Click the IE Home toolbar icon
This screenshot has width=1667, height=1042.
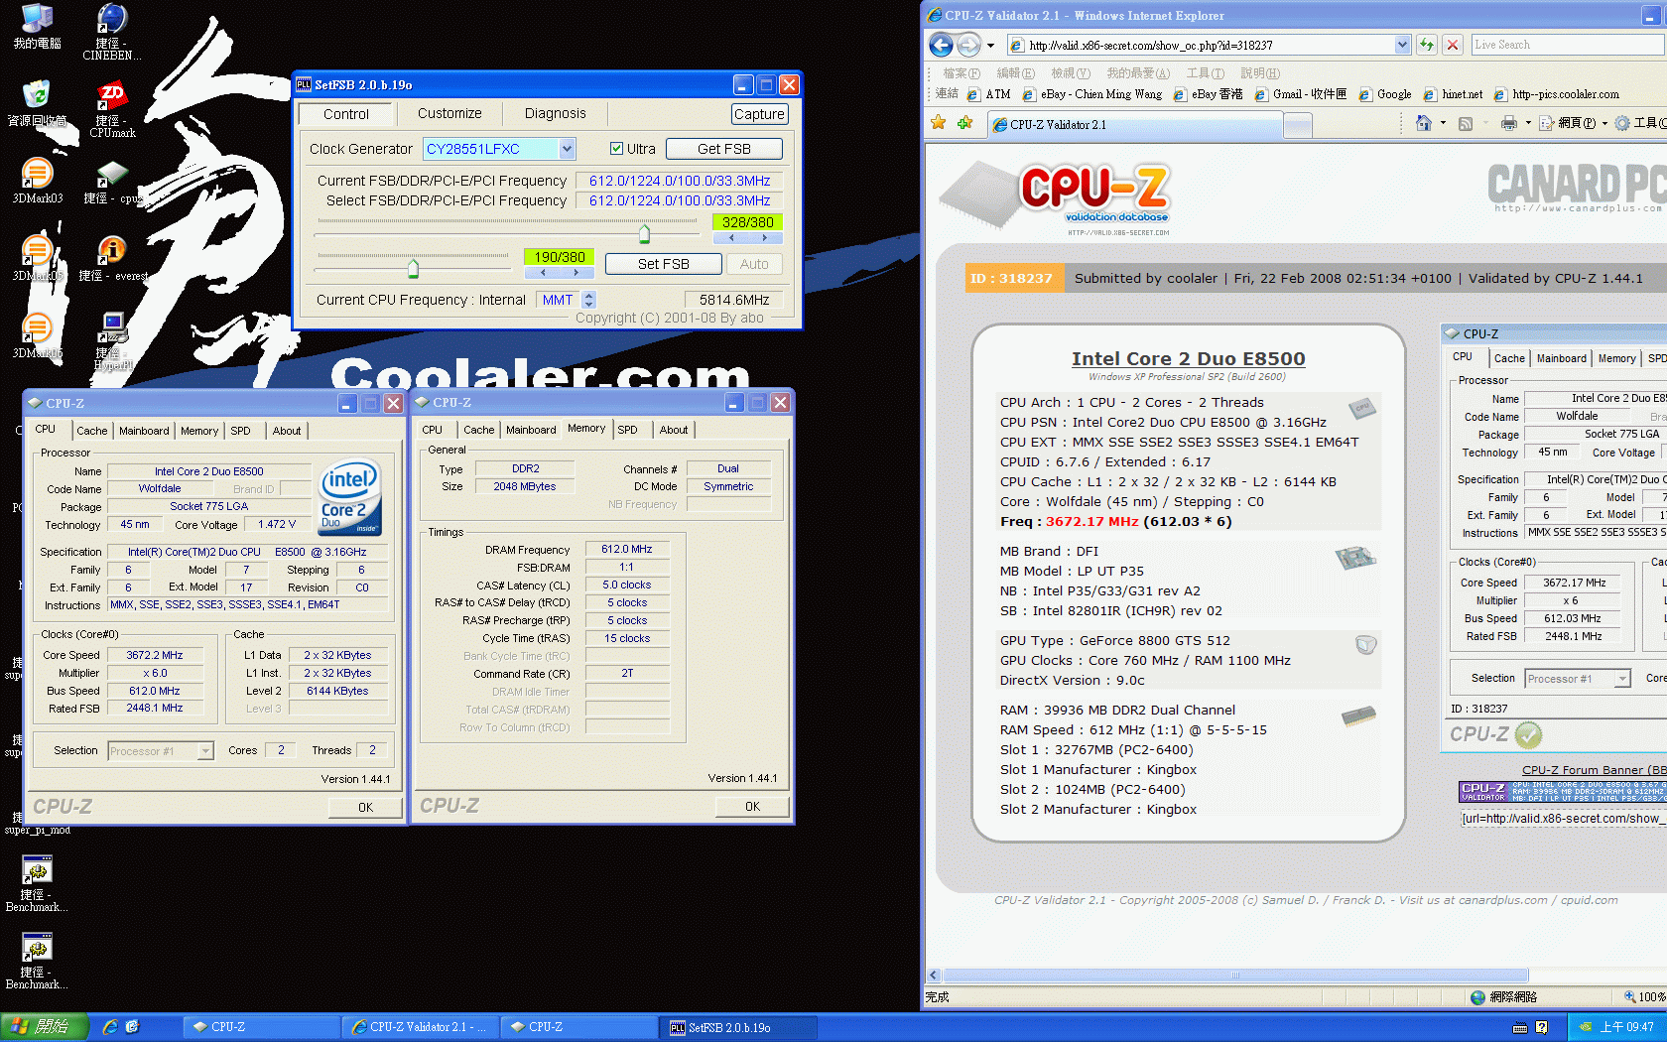tap(1424, 123)
